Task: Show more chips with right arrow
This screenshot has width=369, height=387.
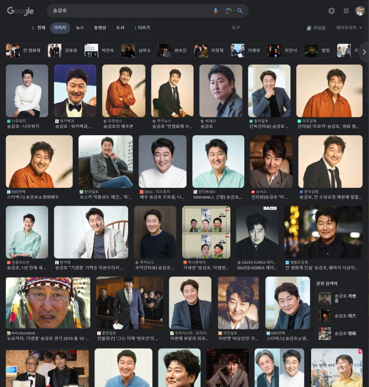Action: tap(364, 52)
